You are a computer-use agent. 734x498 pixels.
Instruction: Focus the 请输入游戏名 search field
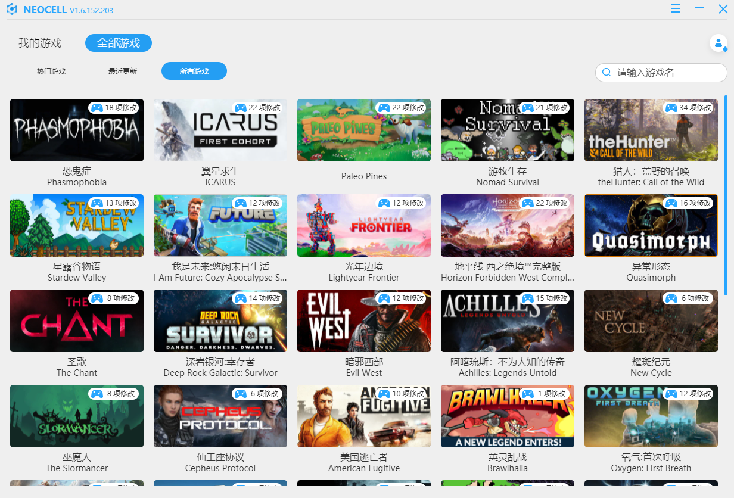tap(661, 73)
